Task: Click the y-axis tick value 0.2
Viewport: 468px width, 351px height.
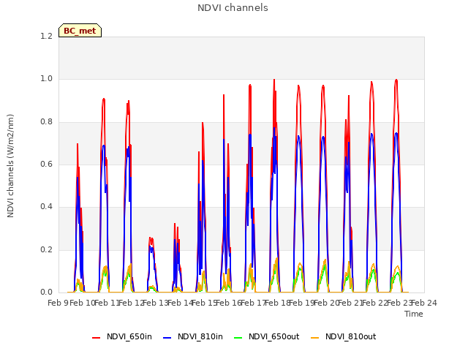Action: coord(46,249)
